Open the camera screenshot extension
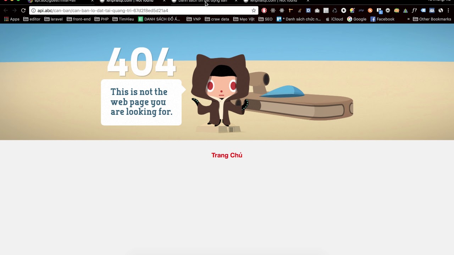 317,11
